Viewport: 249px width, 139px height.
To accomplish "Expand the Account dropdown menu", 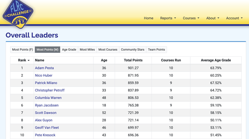I will click(x=234, y=18).
